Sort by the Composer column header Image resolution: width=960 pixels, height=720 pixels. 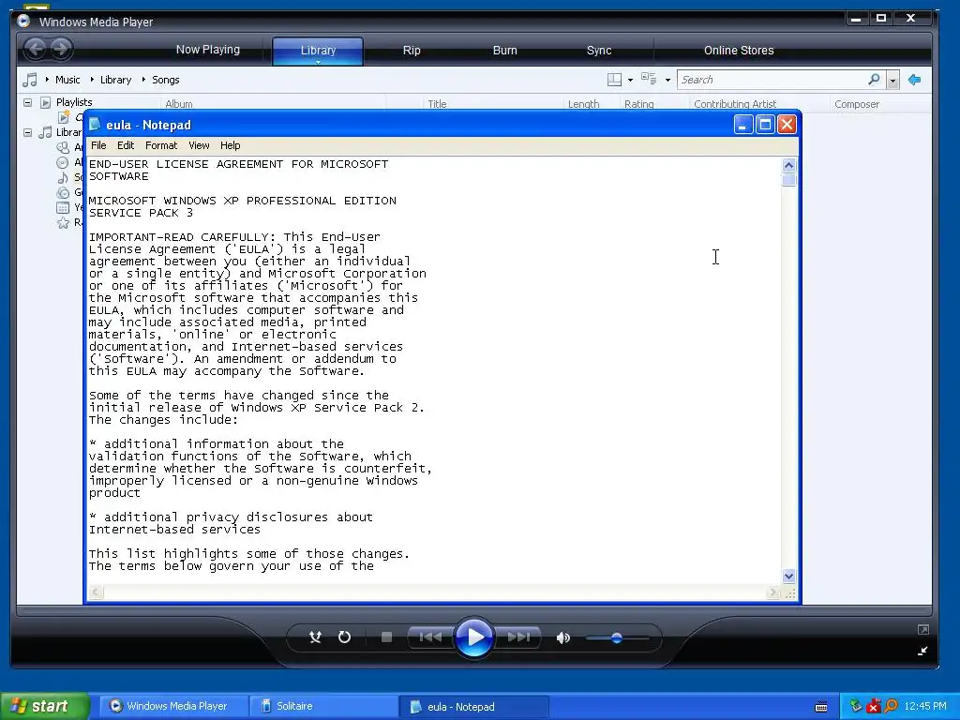pos(857,104)
